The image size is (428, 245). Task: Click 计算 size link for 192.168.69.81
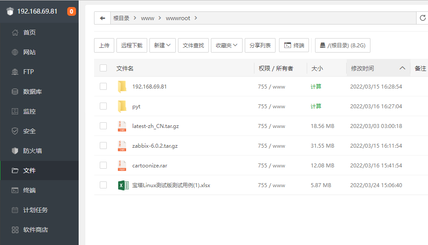(316, 87)
